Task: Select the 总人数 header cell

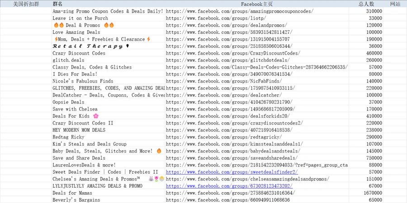Action: (x=366, y=4)
